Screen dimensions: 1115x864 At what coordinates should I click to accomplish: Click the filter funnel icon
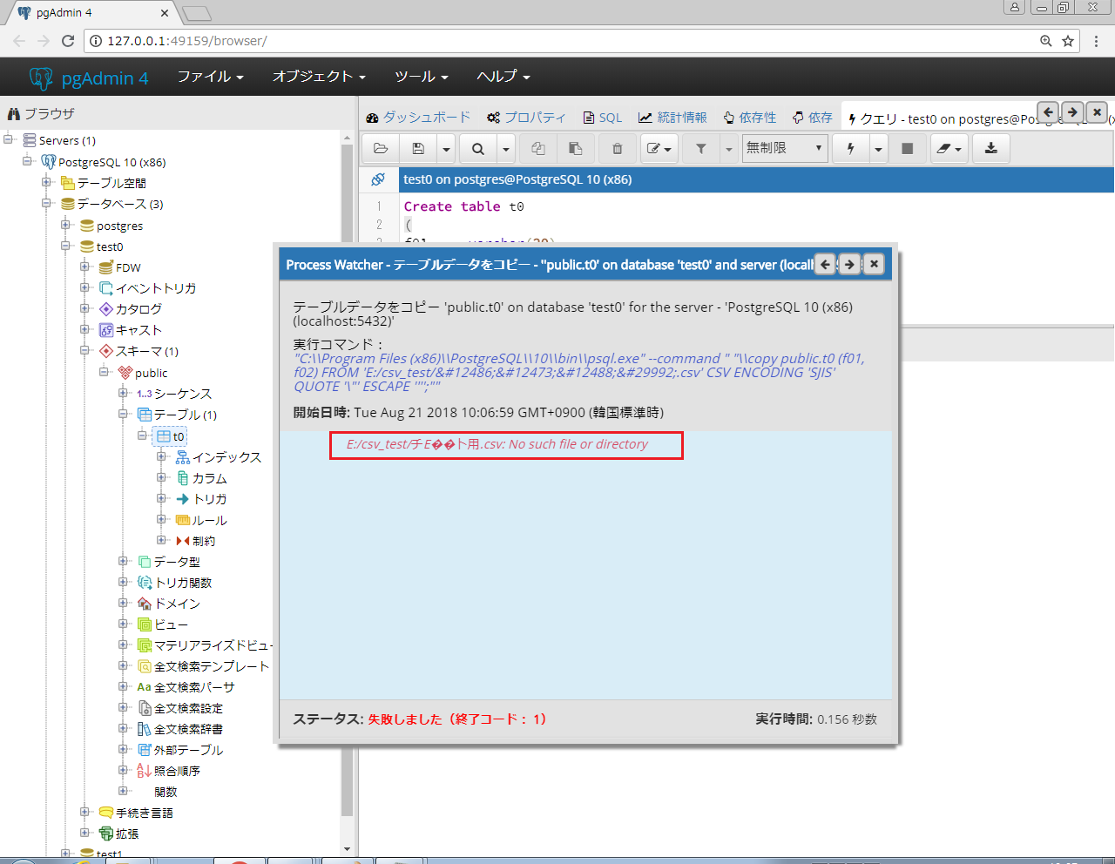701,149
